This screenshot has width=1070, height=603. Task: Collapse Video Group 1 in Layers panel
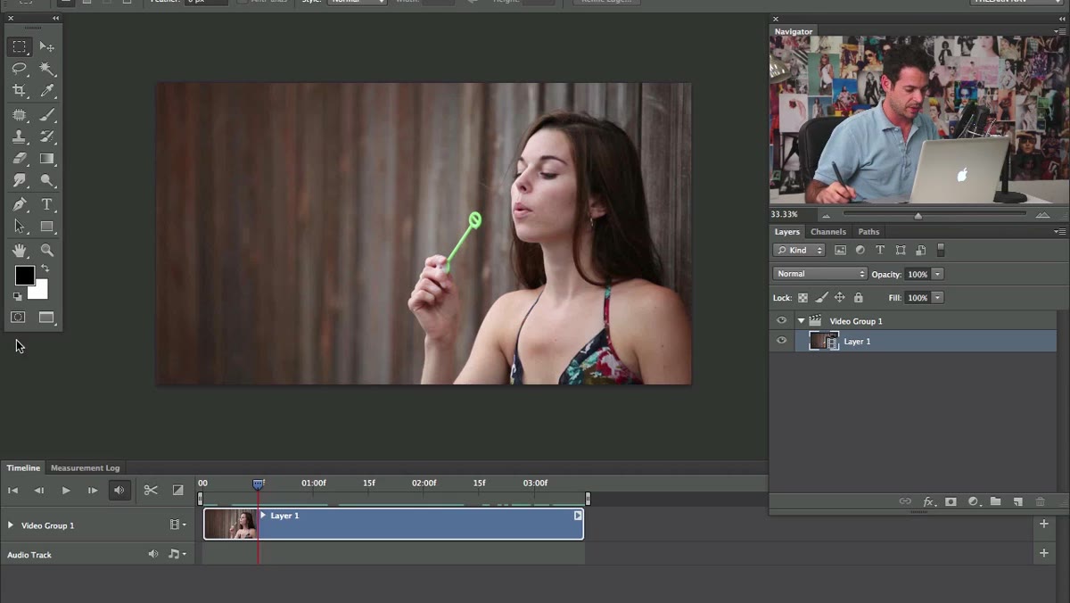[801, 321]
